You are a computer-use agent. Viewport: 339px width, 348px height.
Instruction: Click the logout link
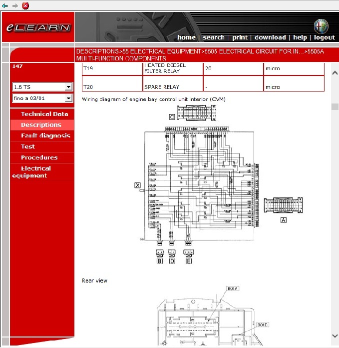[x=325, y=37]
